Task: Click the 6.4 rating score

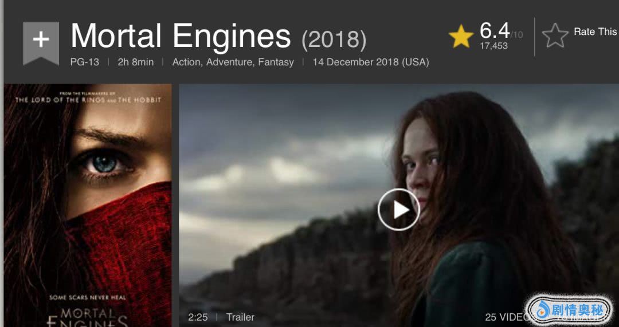Action: 495,30
